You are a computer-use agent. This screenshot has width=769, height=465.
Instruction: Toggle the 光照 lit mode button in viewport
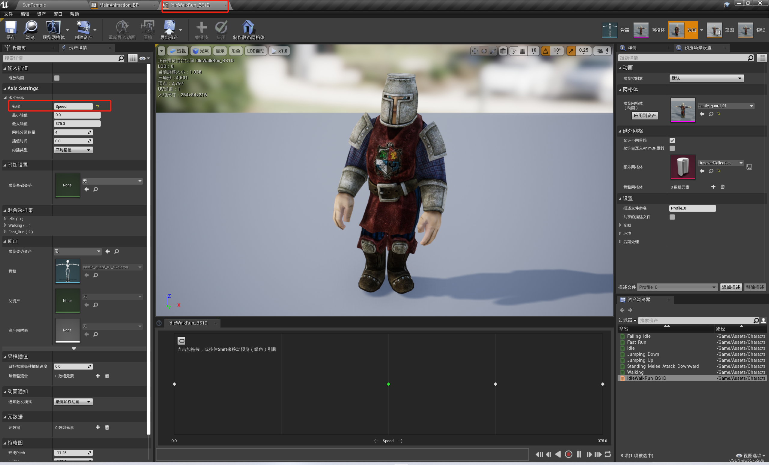click(200, 51)
